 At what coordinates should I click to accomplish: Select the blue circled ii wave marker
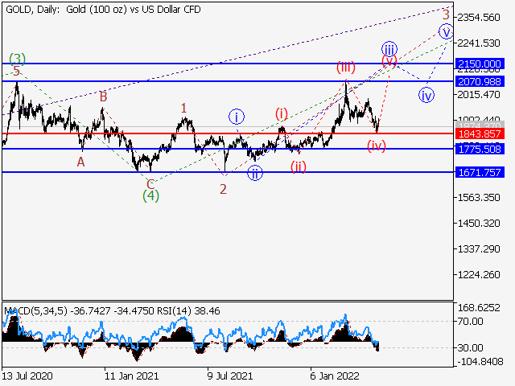point(255,173)
